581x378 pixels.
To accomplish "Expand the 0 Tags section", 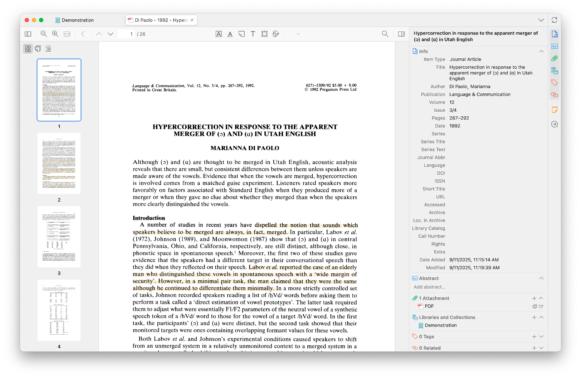I will tap(541, 336).
